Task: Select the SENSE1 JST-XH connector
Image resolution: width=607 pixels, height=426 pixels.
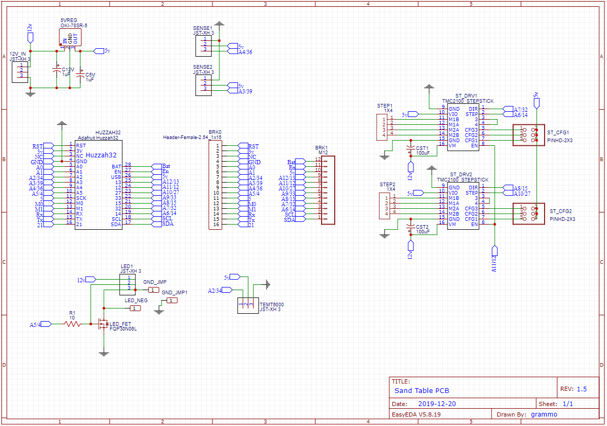Action: click(x=203, y=46)
